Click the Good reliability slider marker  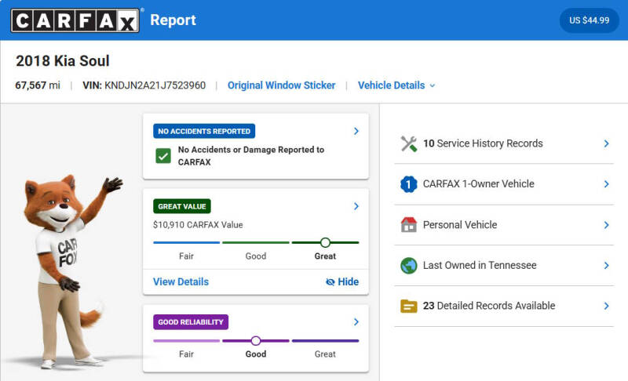click(256, 340)
